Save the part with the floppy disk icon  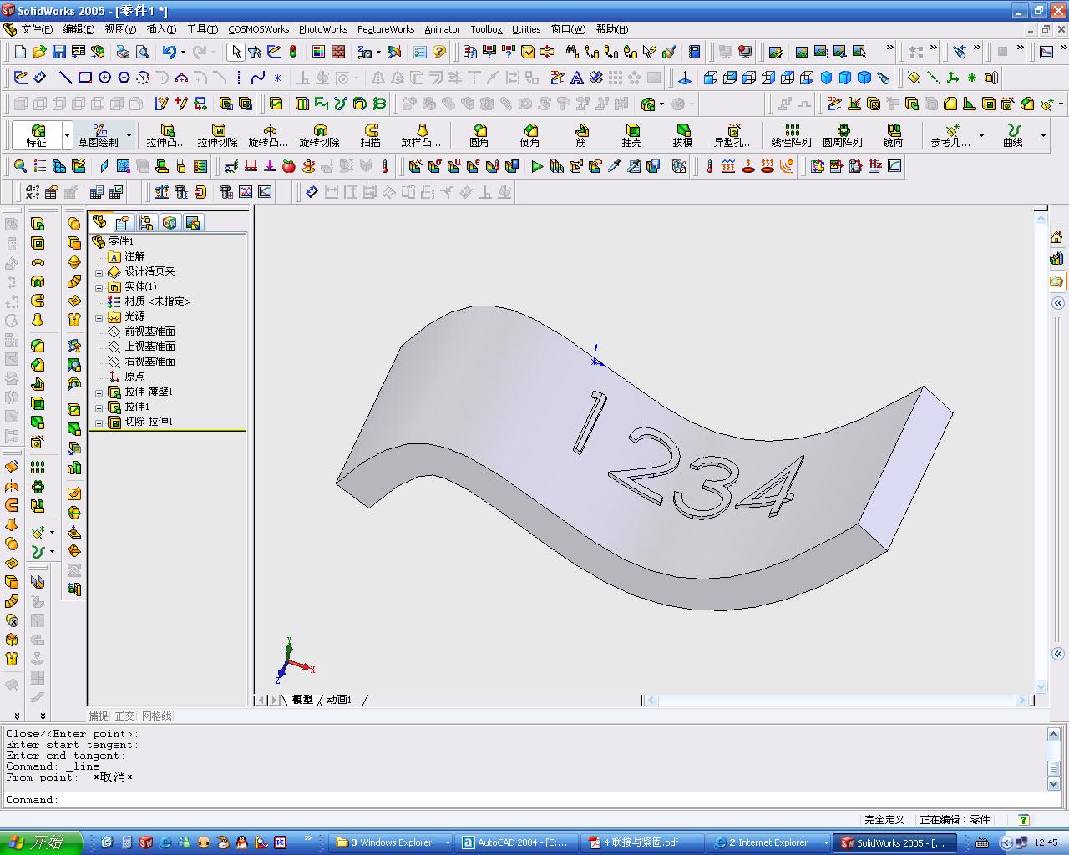[58, 52]
